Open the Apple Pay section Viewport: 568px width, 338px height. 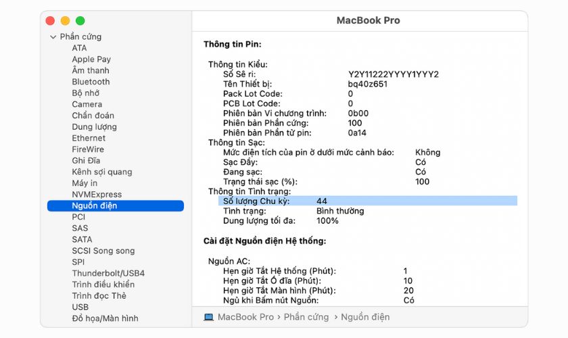(91, 59)
